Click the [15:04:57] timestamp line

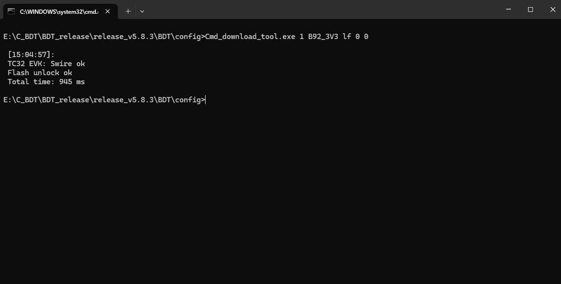(31, 55)
